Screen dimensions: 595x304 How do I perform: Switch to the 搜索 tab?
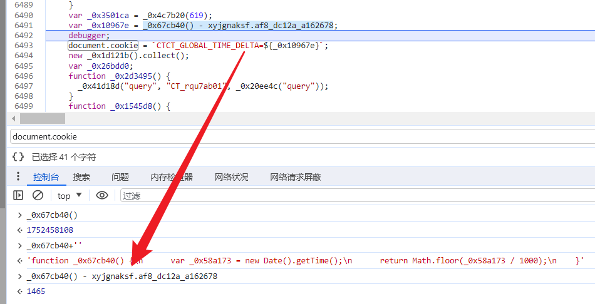[81, 177]
